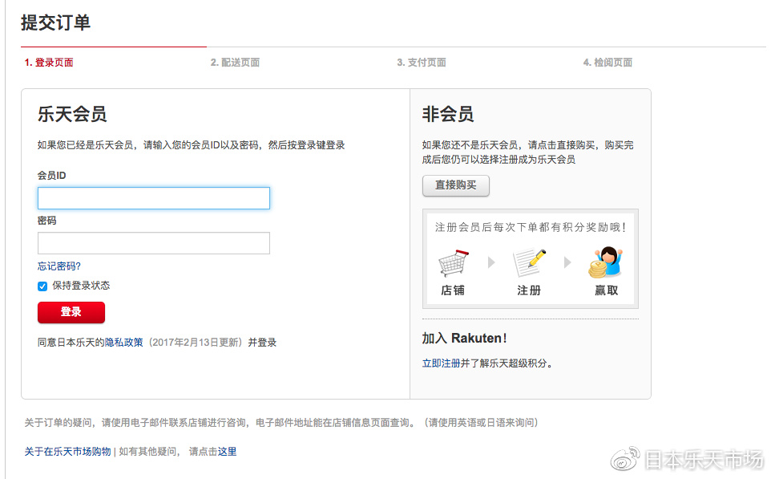Click second arrow between 注册 and 赢取
This screenshot has width=771, height=479.
coord(567,262)
